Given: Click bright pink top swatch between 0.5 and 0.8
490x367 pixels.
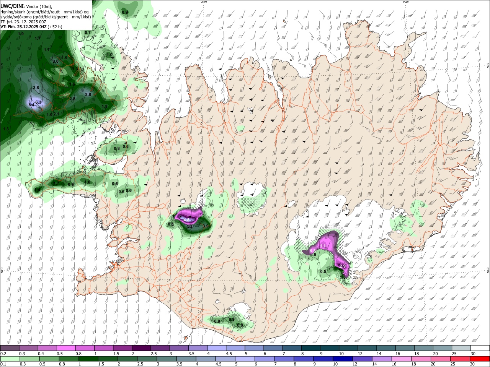Looking at the screenshot, I should click(x=66, y=348).
